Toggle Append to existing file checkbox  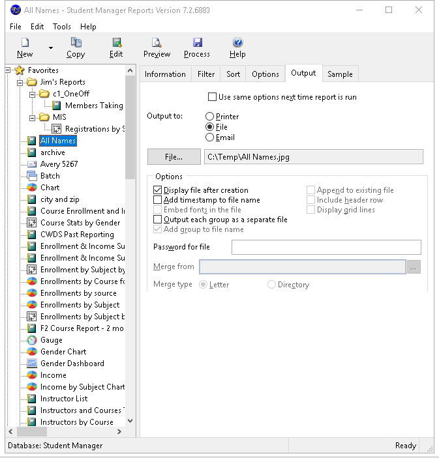310,190
